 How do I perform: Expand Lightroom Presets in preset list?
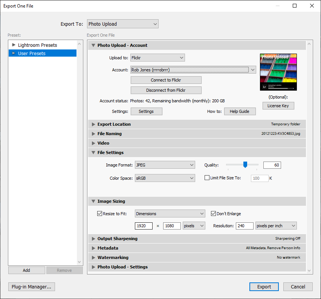14,45
